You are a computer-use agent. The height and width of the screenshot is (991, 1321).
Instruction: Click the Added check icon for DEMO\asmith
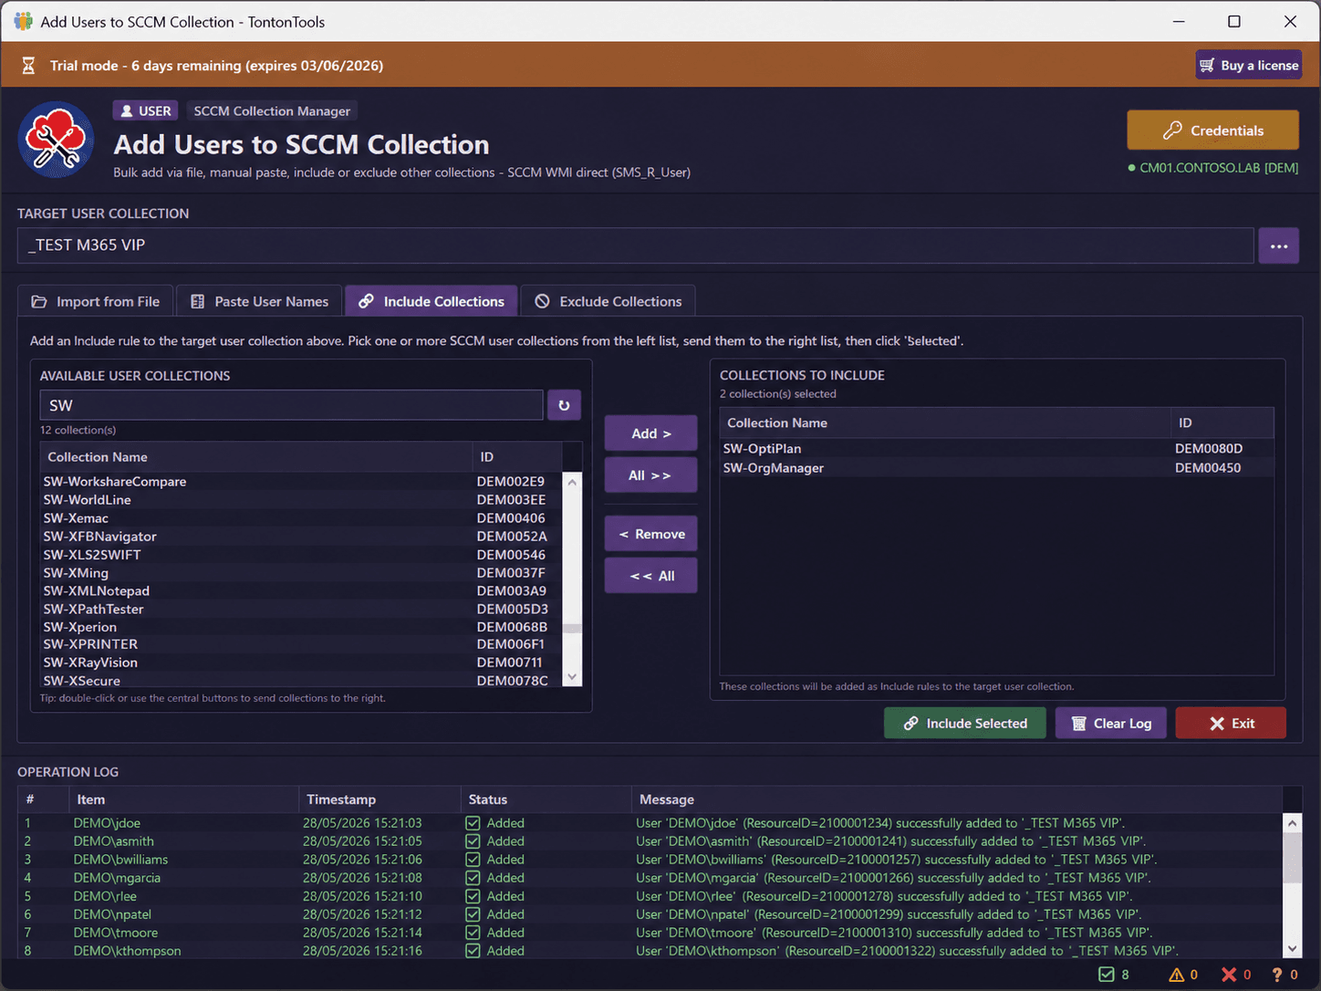pos(473,841)
